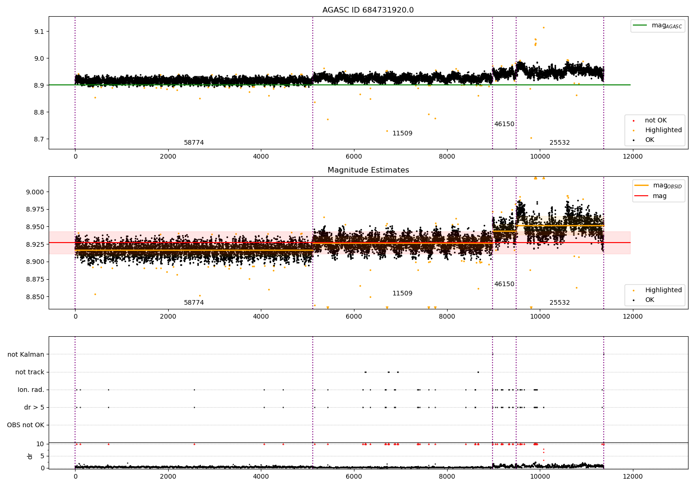Click the green mag AGASC legend line

(640, 26)
